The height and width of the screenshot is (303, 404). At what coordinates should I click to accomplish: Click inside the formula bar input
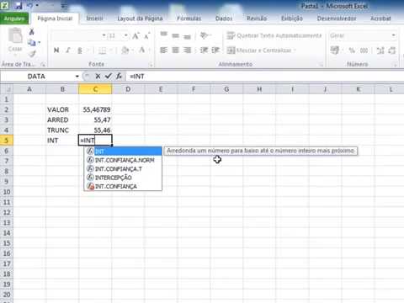(265, 77)
